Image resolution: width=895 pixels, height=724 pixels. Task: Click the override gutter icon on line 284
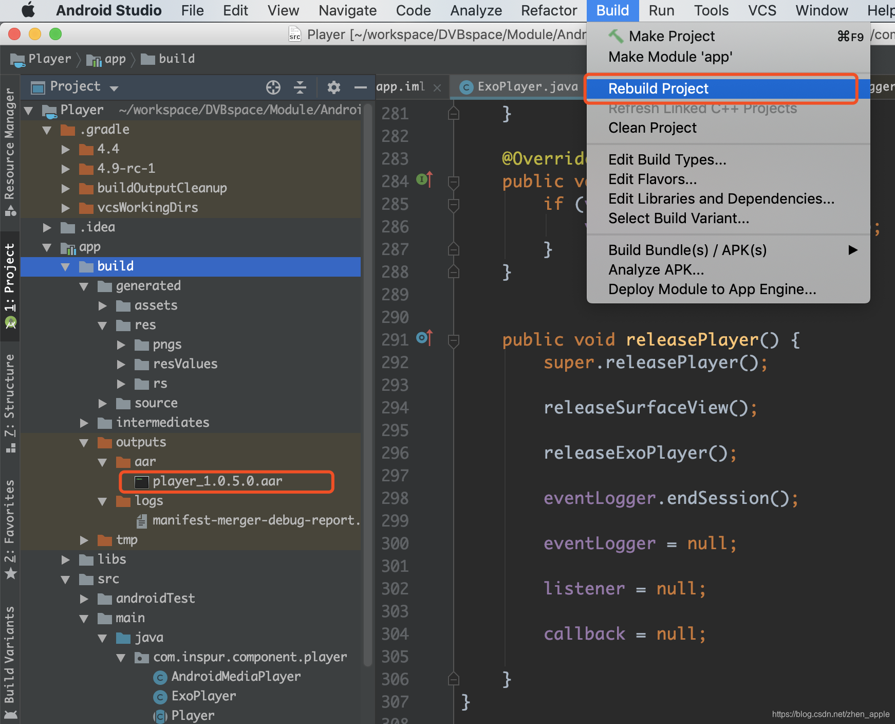click(424, 179)
